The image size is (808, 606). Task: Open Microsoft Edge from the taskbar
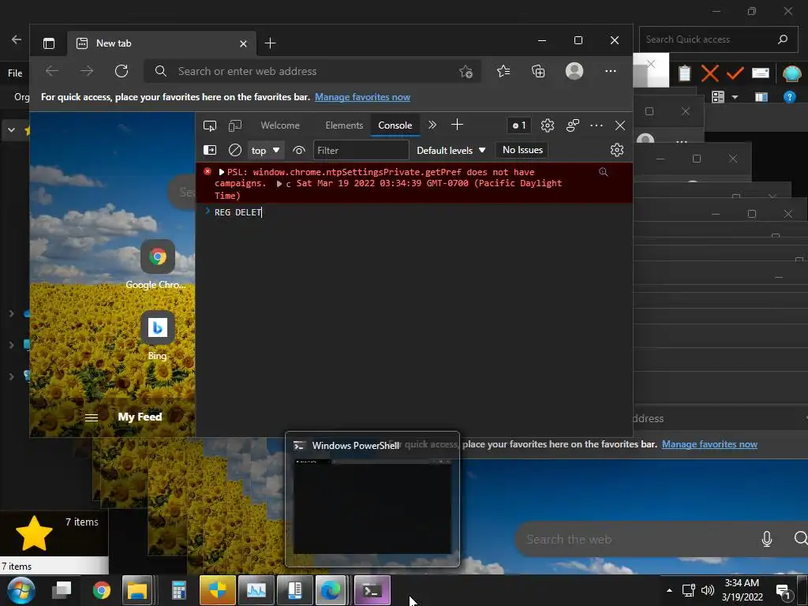[x=331, y=590]
